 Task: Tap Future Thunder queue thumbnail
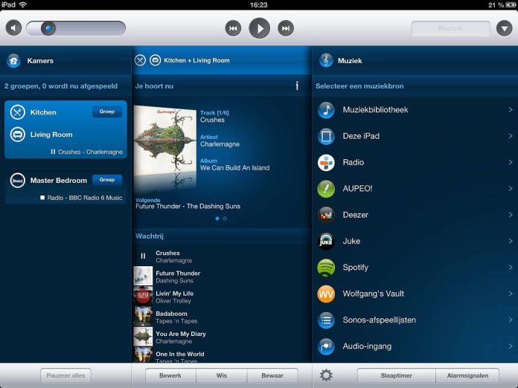pos(143,277)
